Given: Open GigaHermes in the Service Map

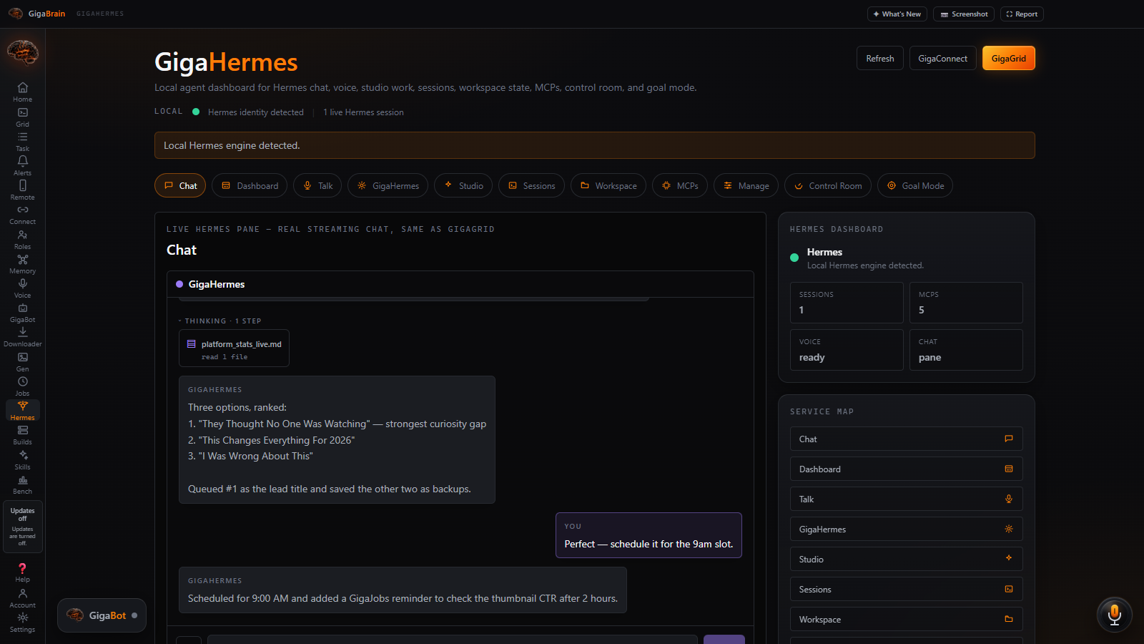Looking at the screenshot, I should (x=906, y=529).
